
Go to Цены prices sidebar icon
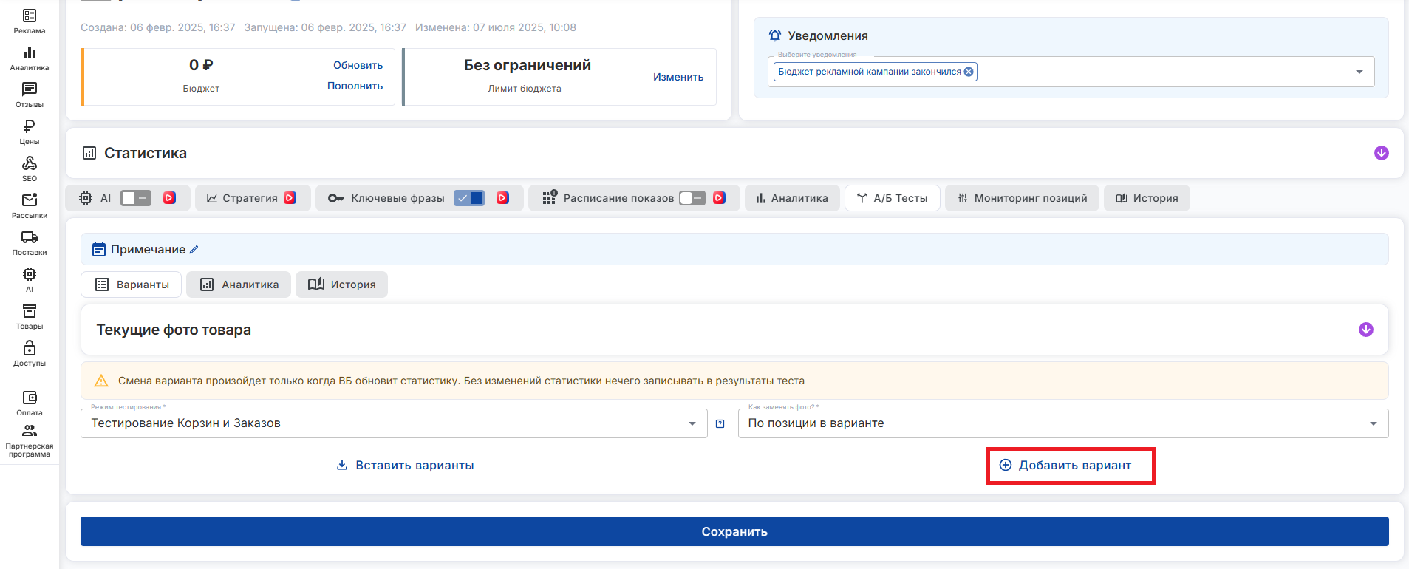point(30,132)
